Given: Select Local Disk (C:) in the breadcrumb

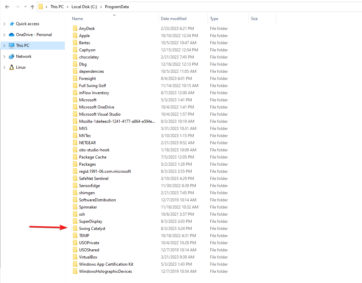Looking at the screenshot, I should (x=84, y=7).
